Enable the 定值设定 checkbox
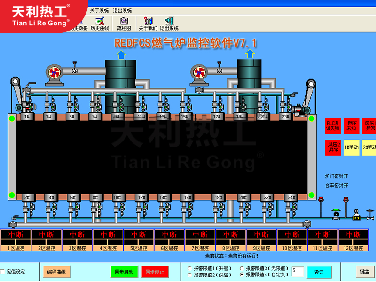The width and height of the screenshot is (376, 282). coord(3,272)
